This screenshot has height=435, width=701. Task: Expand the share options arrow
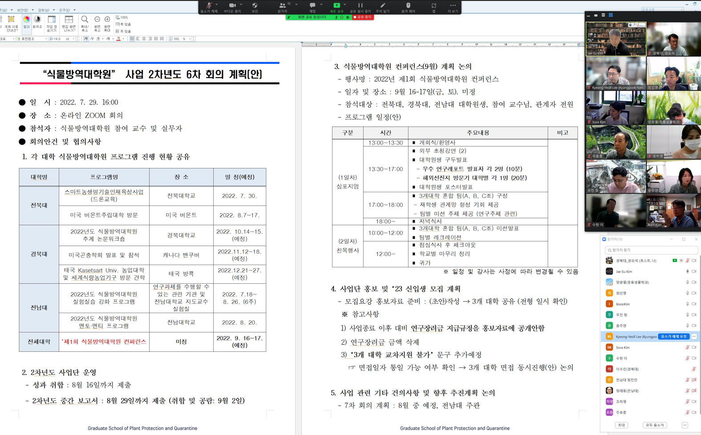(345, 4)
